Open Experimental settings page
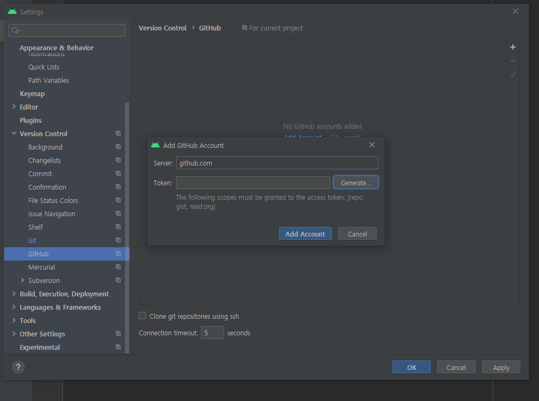Screen dimensions: 539x401 click(39, 348)
